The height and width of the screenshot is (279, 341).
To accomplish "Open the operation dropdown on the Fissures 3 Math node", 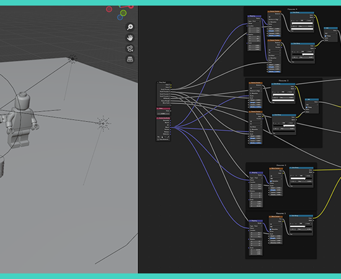I will [x=312, y=105].
